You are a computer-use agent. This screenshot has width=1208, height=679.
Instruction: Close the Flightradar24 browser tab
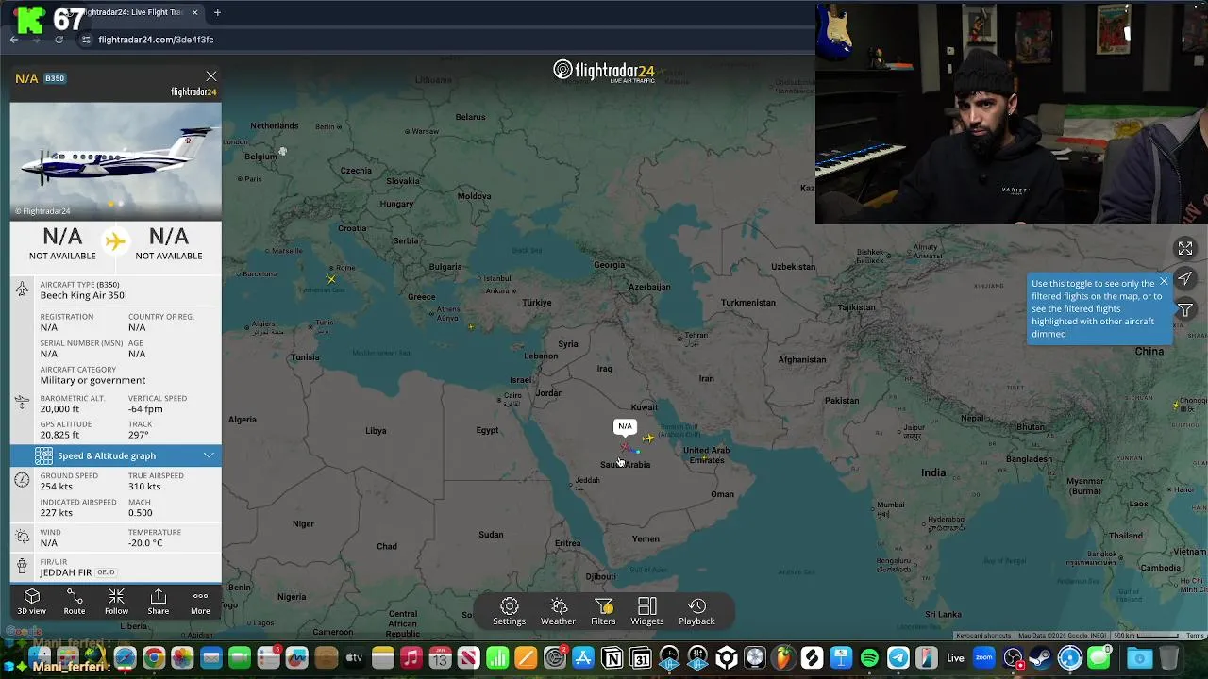(195, 12)
